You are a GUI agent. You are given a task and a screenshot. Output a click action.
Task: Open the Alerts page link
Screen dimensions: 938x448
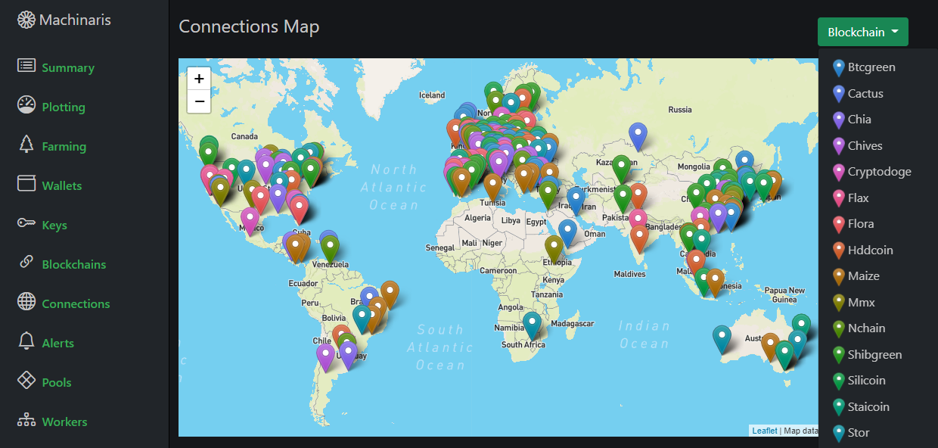tap(58, 343)
